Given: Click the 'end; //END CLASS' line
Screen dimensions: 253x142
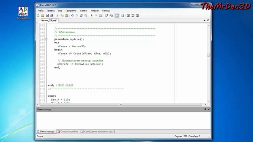Looking at the screenshot, I should point(60,85).
